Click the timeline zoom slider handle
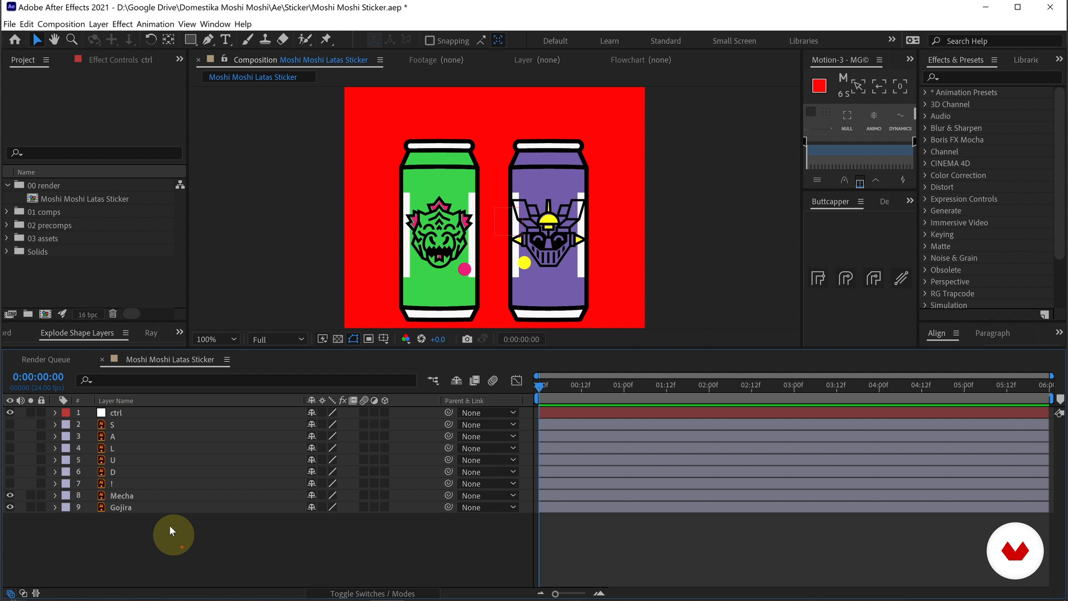Viewport: 1068px width, 601px height. point(555,594)
